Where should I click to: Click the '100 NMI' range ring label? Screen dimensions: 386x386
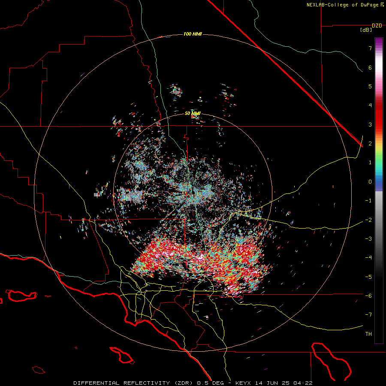tap(193, 34)
